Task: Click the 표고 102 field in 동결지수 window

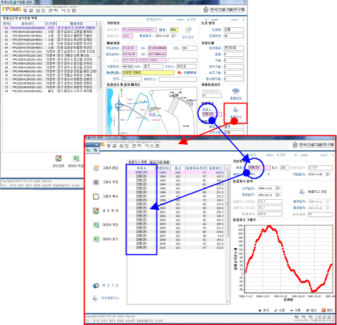Action: pos(285,168)
